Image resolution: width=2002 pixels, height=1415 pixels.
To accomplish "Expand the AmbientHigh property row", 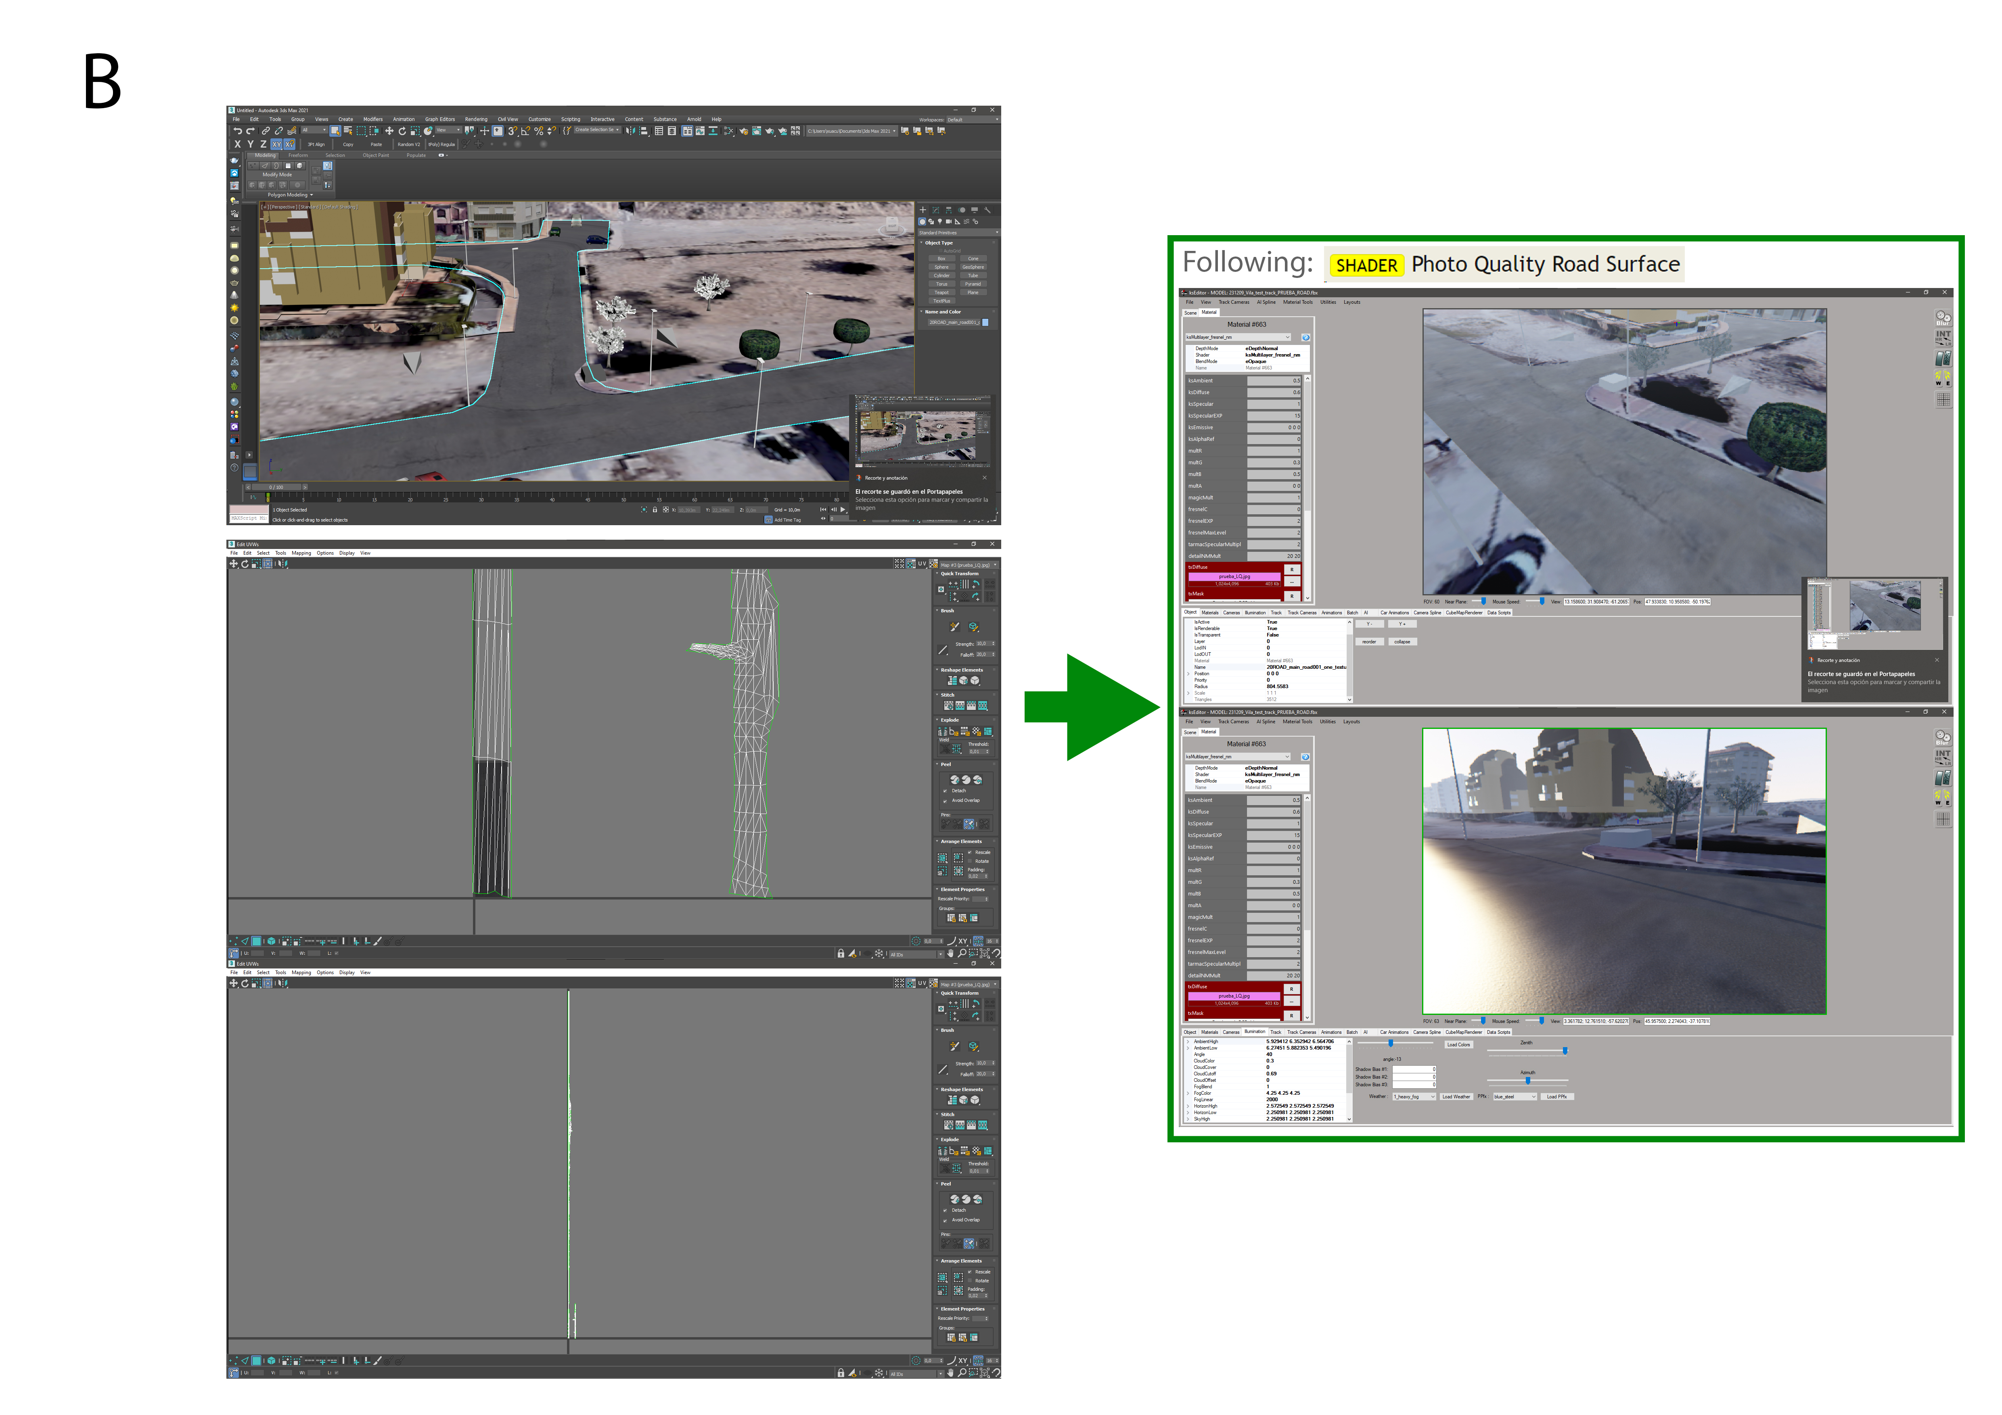I will coord(1188,1041).
